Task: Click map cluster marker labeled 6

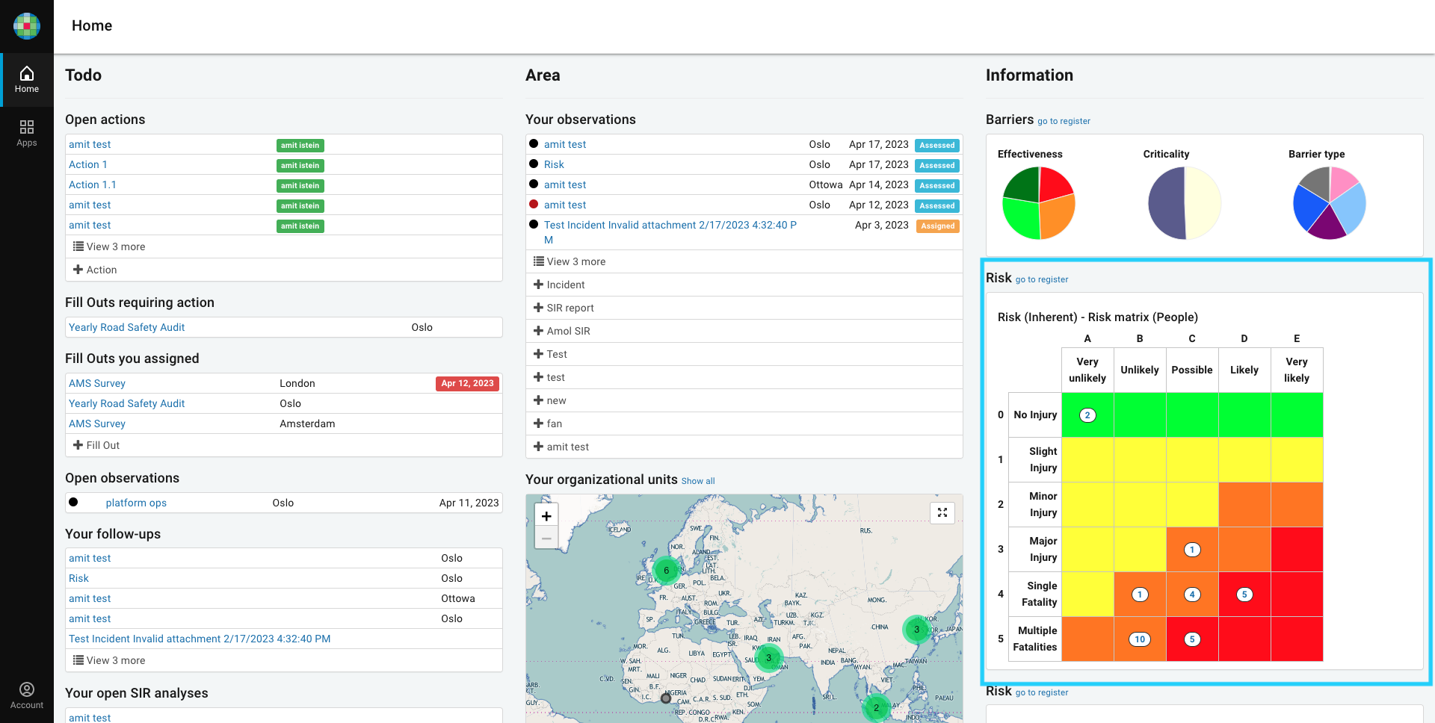Action: tap(666, 571)
